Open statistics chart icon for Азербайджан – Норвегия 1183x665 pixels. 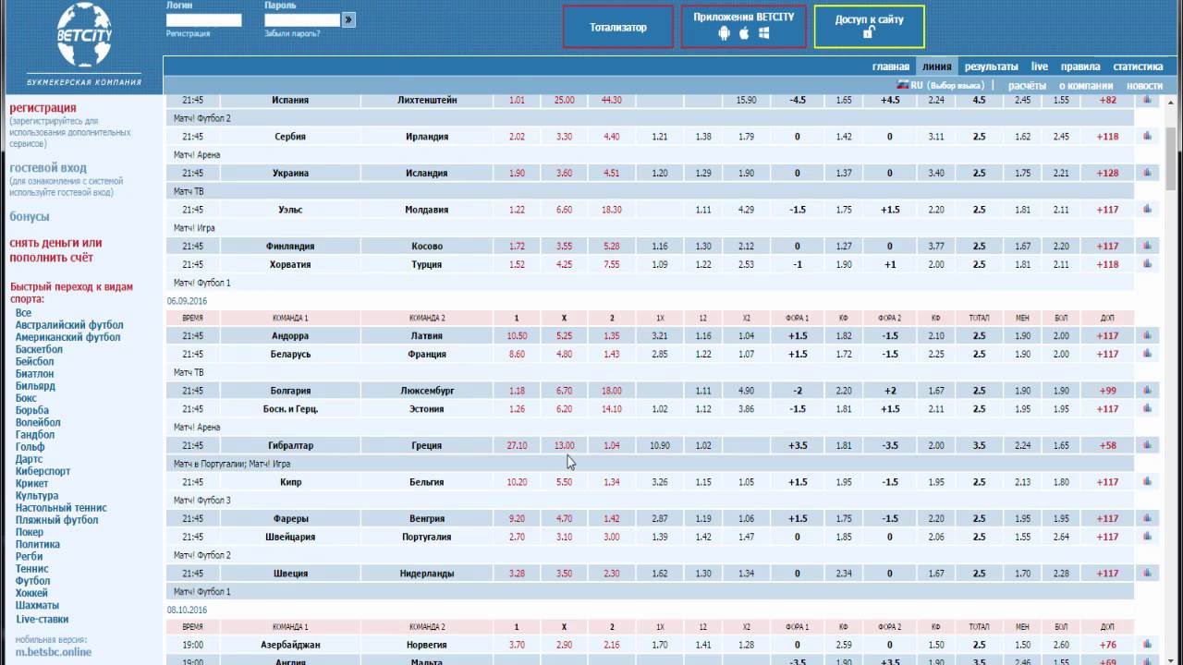tap(1148, 644)
